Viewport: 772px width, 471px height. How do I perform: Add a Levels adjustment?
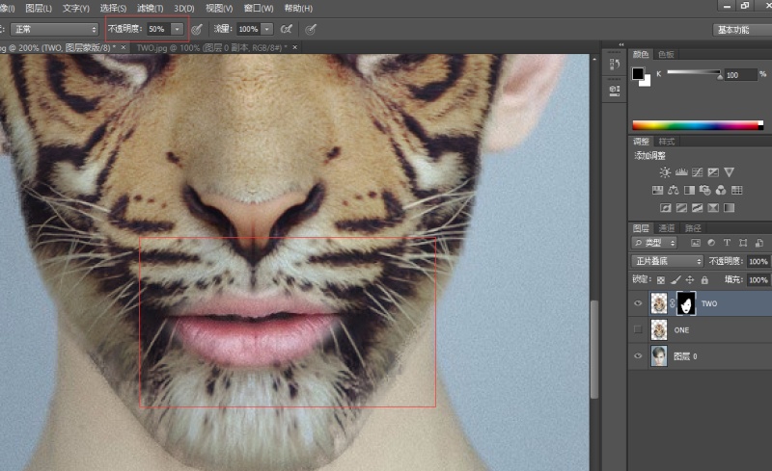click(681, 172)
